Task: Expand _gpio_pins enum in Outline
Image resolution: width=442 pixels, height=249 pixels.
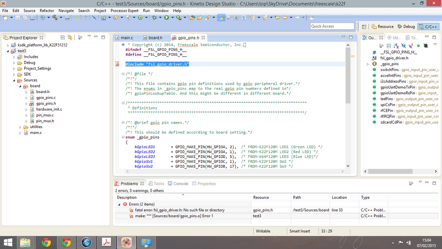Action: [368, 64]
